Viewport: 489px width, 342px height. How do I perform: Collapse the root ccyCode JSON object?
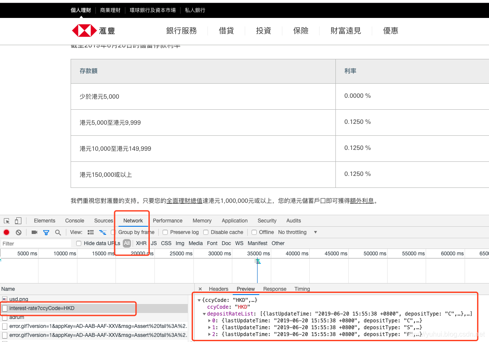tap(199, 300)
